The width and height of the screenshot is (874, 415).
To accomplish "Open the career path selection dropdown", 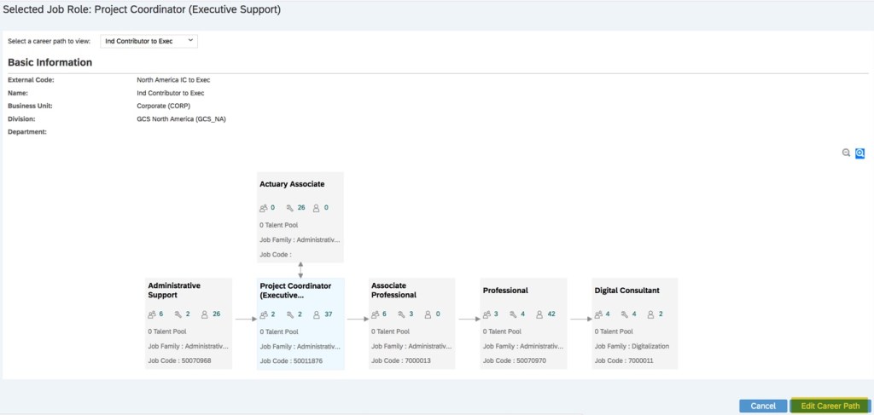I will tap(149, 41).
